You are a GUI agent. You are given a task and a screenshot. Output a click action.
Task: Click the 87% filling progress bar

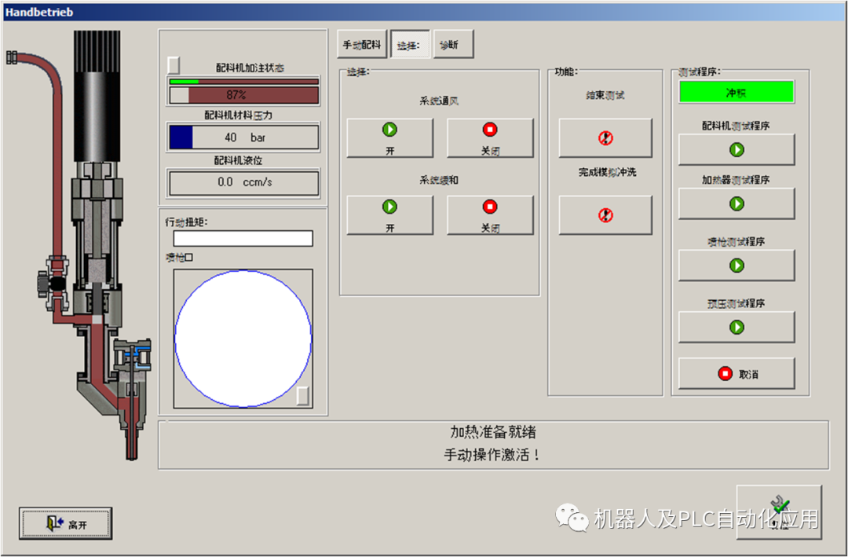(243, 93)
